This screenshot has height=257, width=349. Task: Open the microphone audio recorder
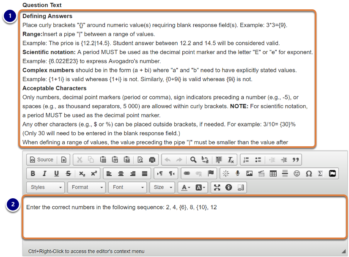pos(237,173)
